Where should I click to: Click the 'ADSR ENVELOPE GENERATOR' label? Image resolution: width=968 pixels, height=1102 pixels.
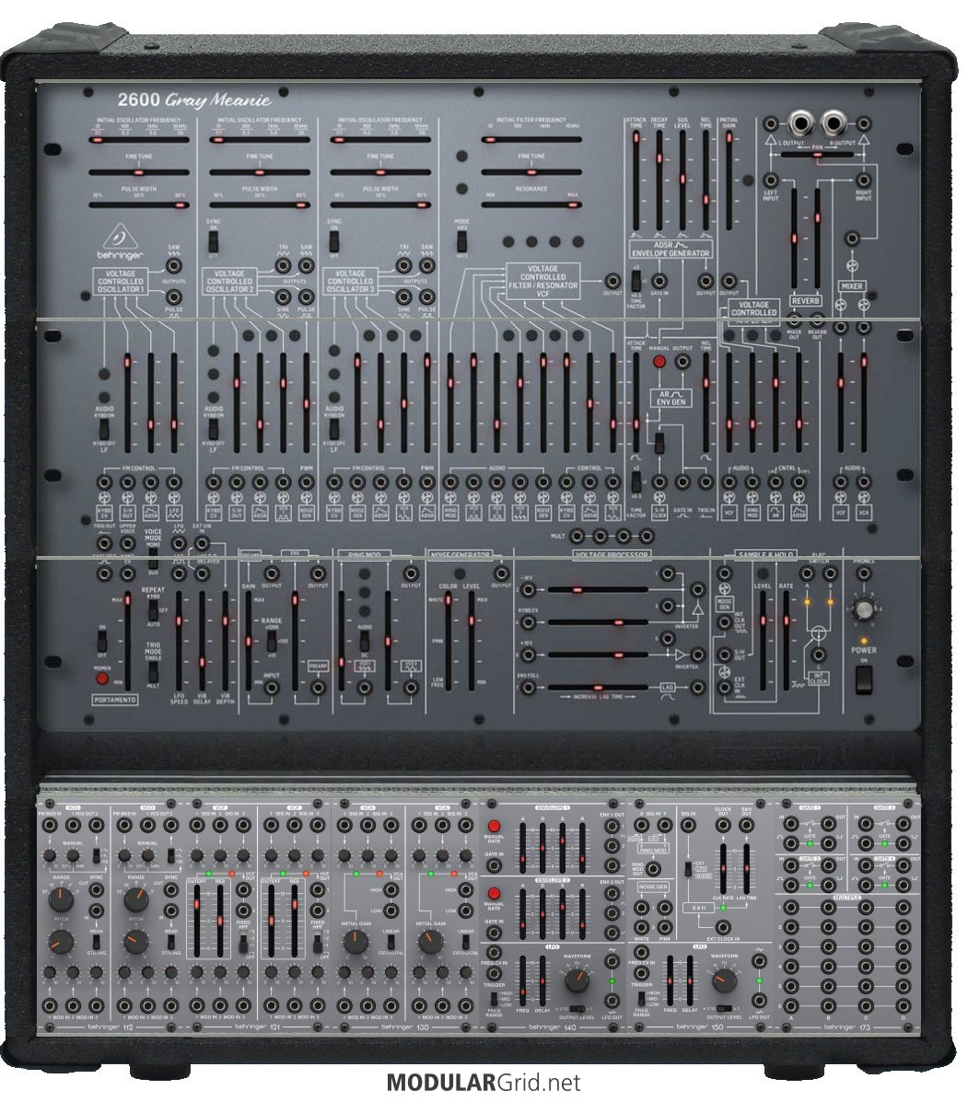coord(671,249)
